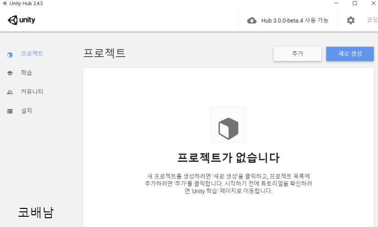The width and height of the screenshot is (378, 227).
Task: Go to the 설치 sidebar tab
Action: click(x=26, y=111)
